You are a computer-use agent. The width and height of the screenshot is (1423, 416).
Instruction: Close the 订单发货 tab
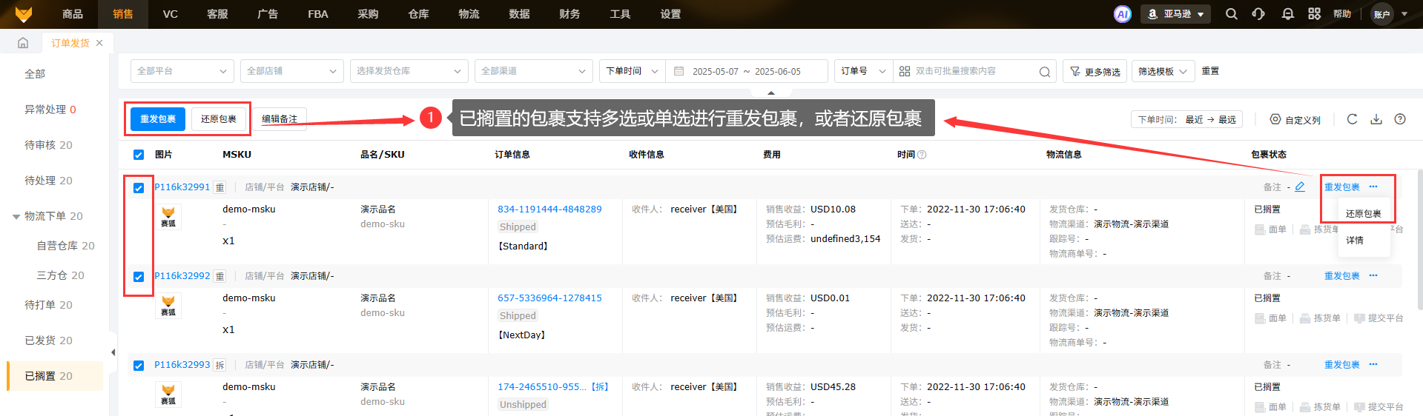99,43
